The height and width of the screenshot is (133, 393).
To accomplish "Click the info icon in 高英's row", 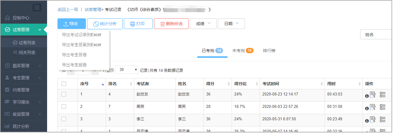I will (x=367, y=108).
